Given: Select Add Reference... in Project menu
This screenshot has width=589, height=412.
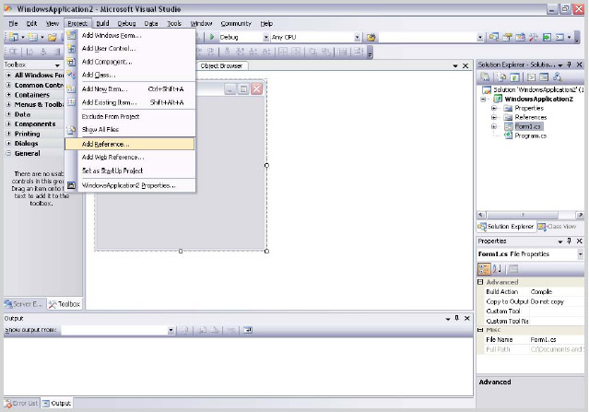Looking at the screenshot, I should 130,144.
